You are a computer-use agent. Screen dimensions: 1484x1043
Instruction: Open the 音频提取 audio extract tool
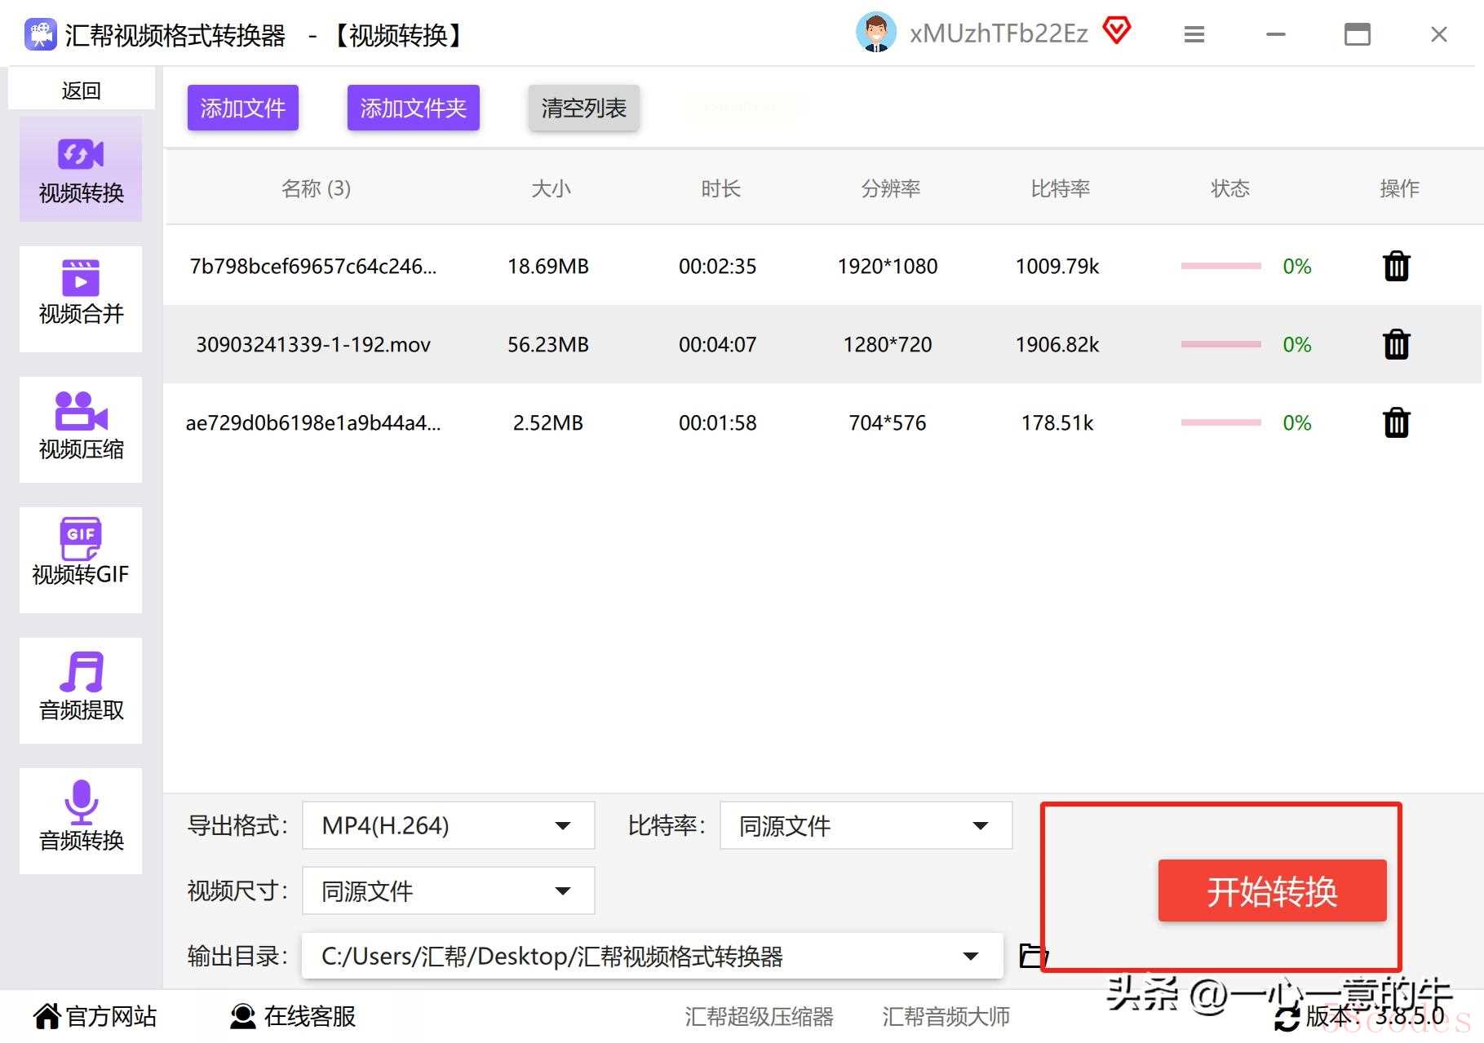pyautogui.click(x=81, y=690)
